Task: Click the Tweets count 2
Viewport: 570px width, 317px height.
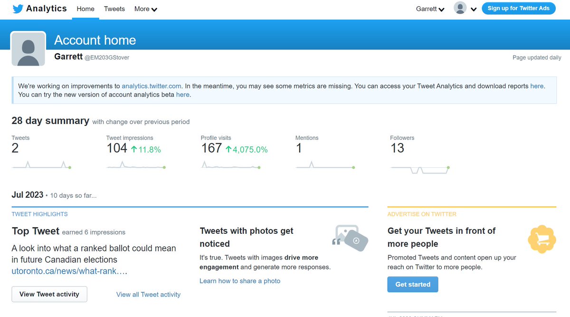Action: click(15, 148)
